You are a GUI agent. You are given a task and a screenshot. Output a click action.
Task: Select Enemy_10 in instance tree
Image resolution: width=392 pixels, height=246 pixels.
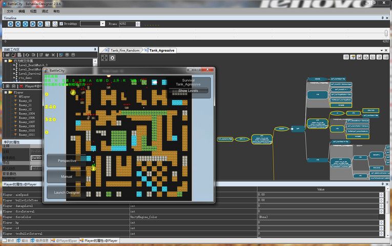pyautogui.click(x=25, y=101)
